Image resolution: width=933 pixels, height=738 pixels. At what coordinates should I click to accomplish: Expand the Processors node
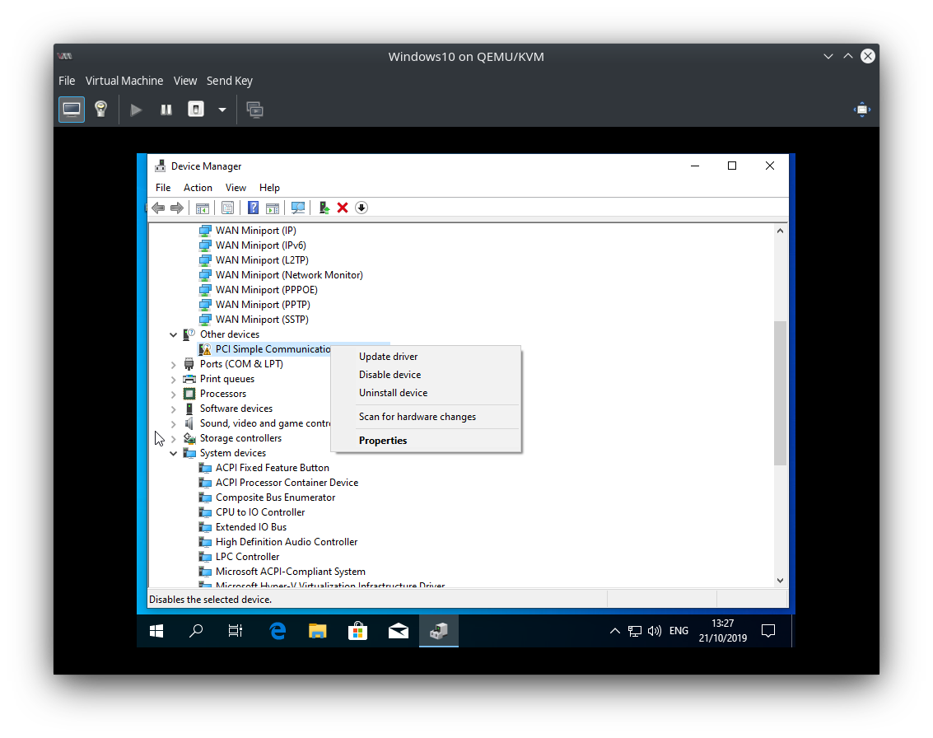[173, 394]
